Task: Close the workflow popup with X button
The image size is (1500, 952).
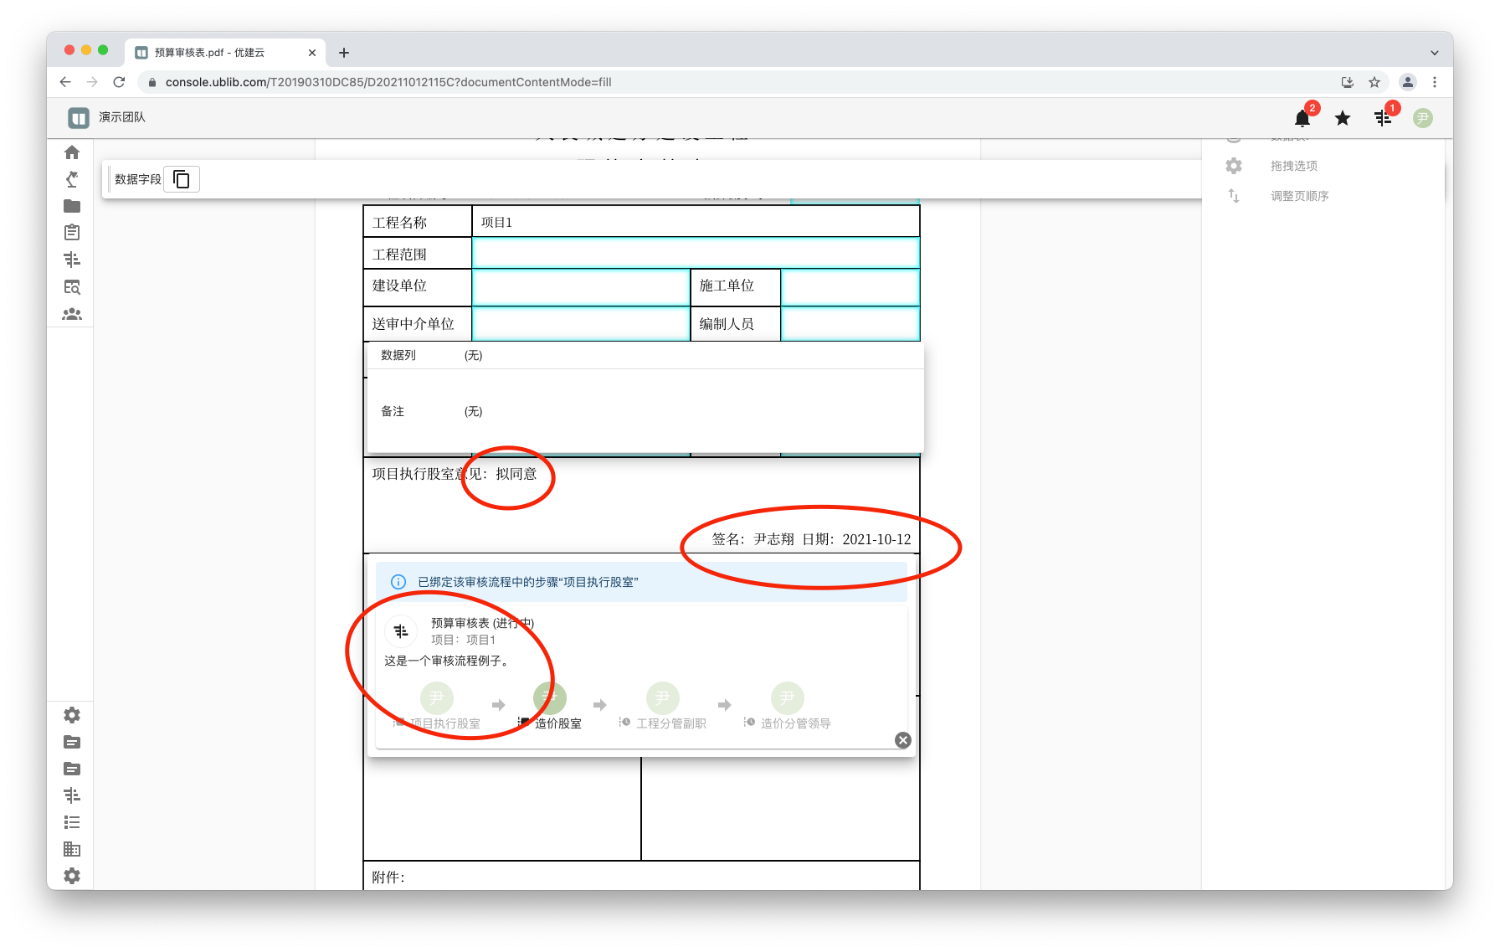Action: click(x=902, y=740)
